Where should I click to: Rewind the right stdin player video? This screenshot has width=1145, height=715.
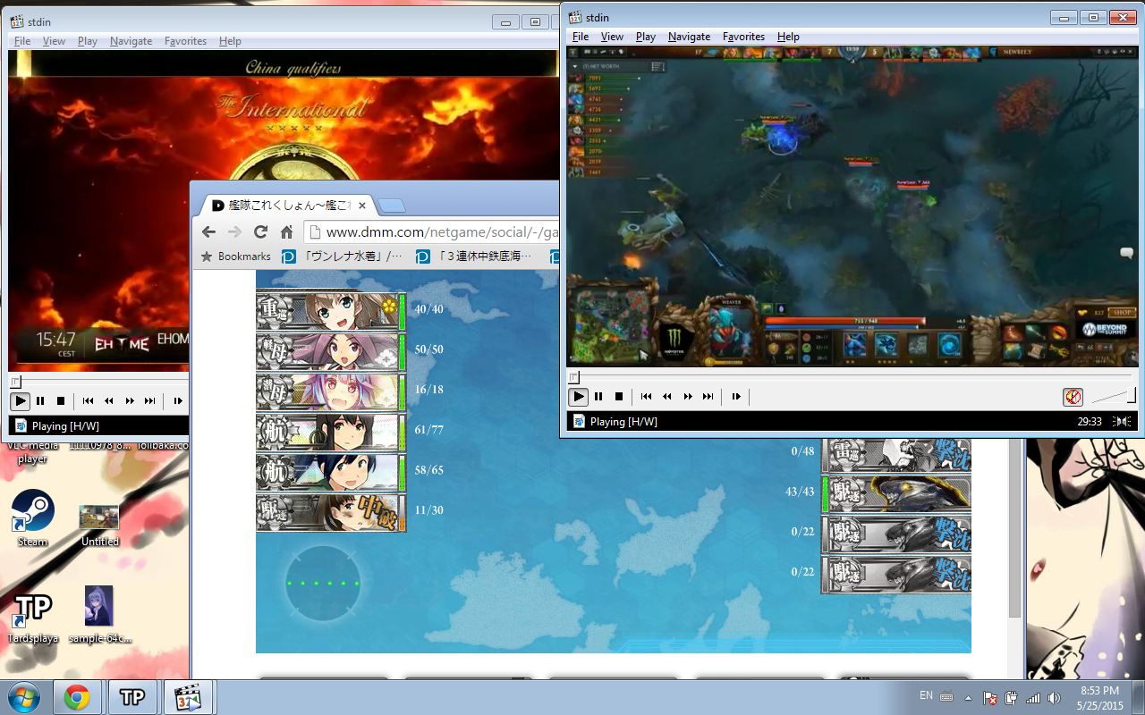[666, 396]
